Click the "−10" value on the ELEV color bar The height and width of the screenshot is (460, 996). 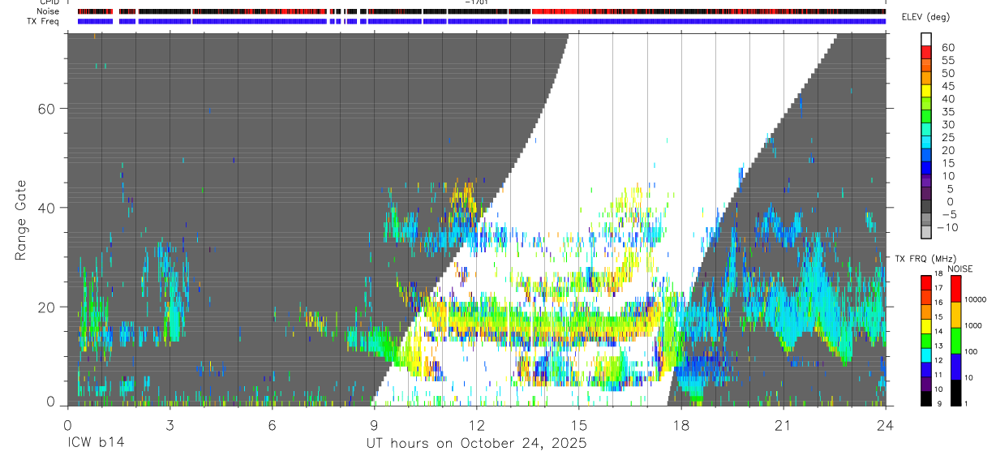click(947, 228)
